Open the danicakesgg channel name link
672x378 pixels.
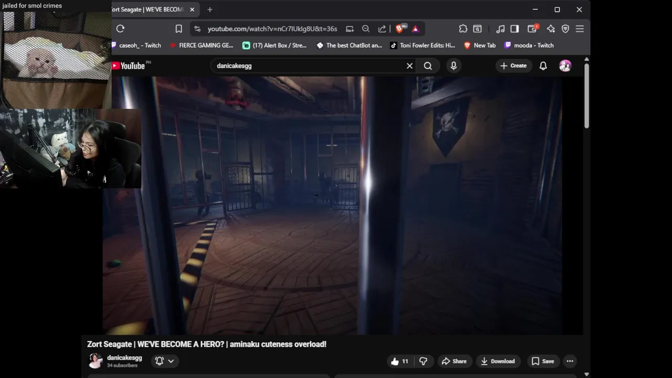pyautogui.click(x=124, y=358)
